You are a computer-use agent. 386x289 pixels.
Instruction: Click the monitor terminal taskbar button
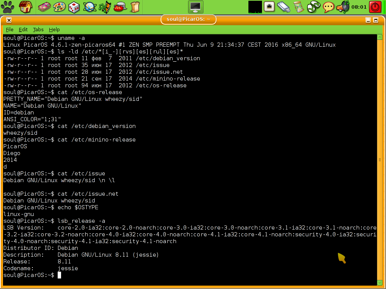(196, 7)
